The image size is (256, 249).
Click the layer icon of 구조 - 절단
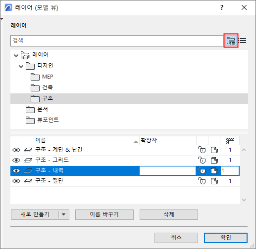click(x=28, y=181)
